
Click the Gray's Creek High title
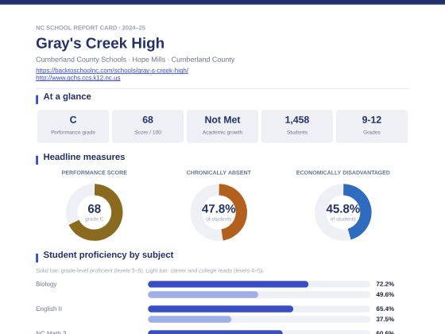tap(100, 43)
